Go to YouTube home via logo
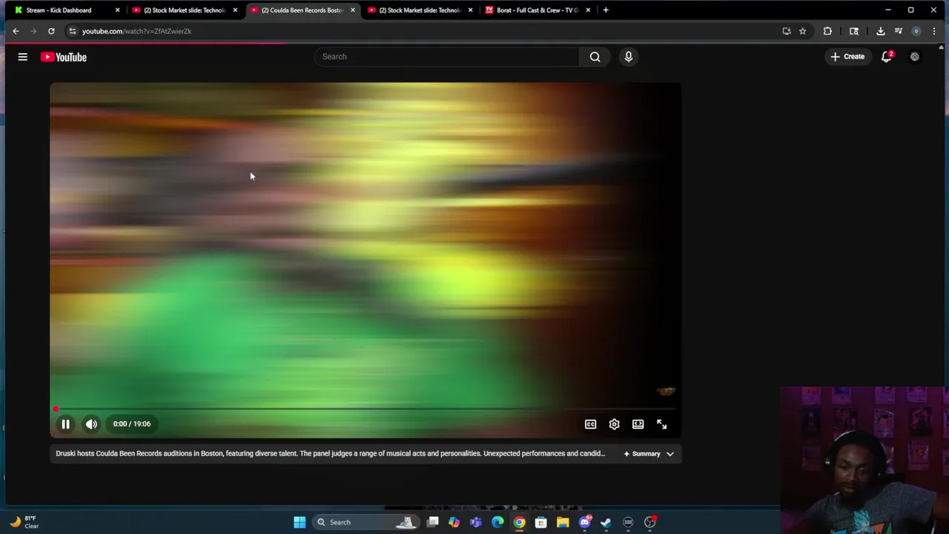The image size is (949, 534). [x=64, y=57]
